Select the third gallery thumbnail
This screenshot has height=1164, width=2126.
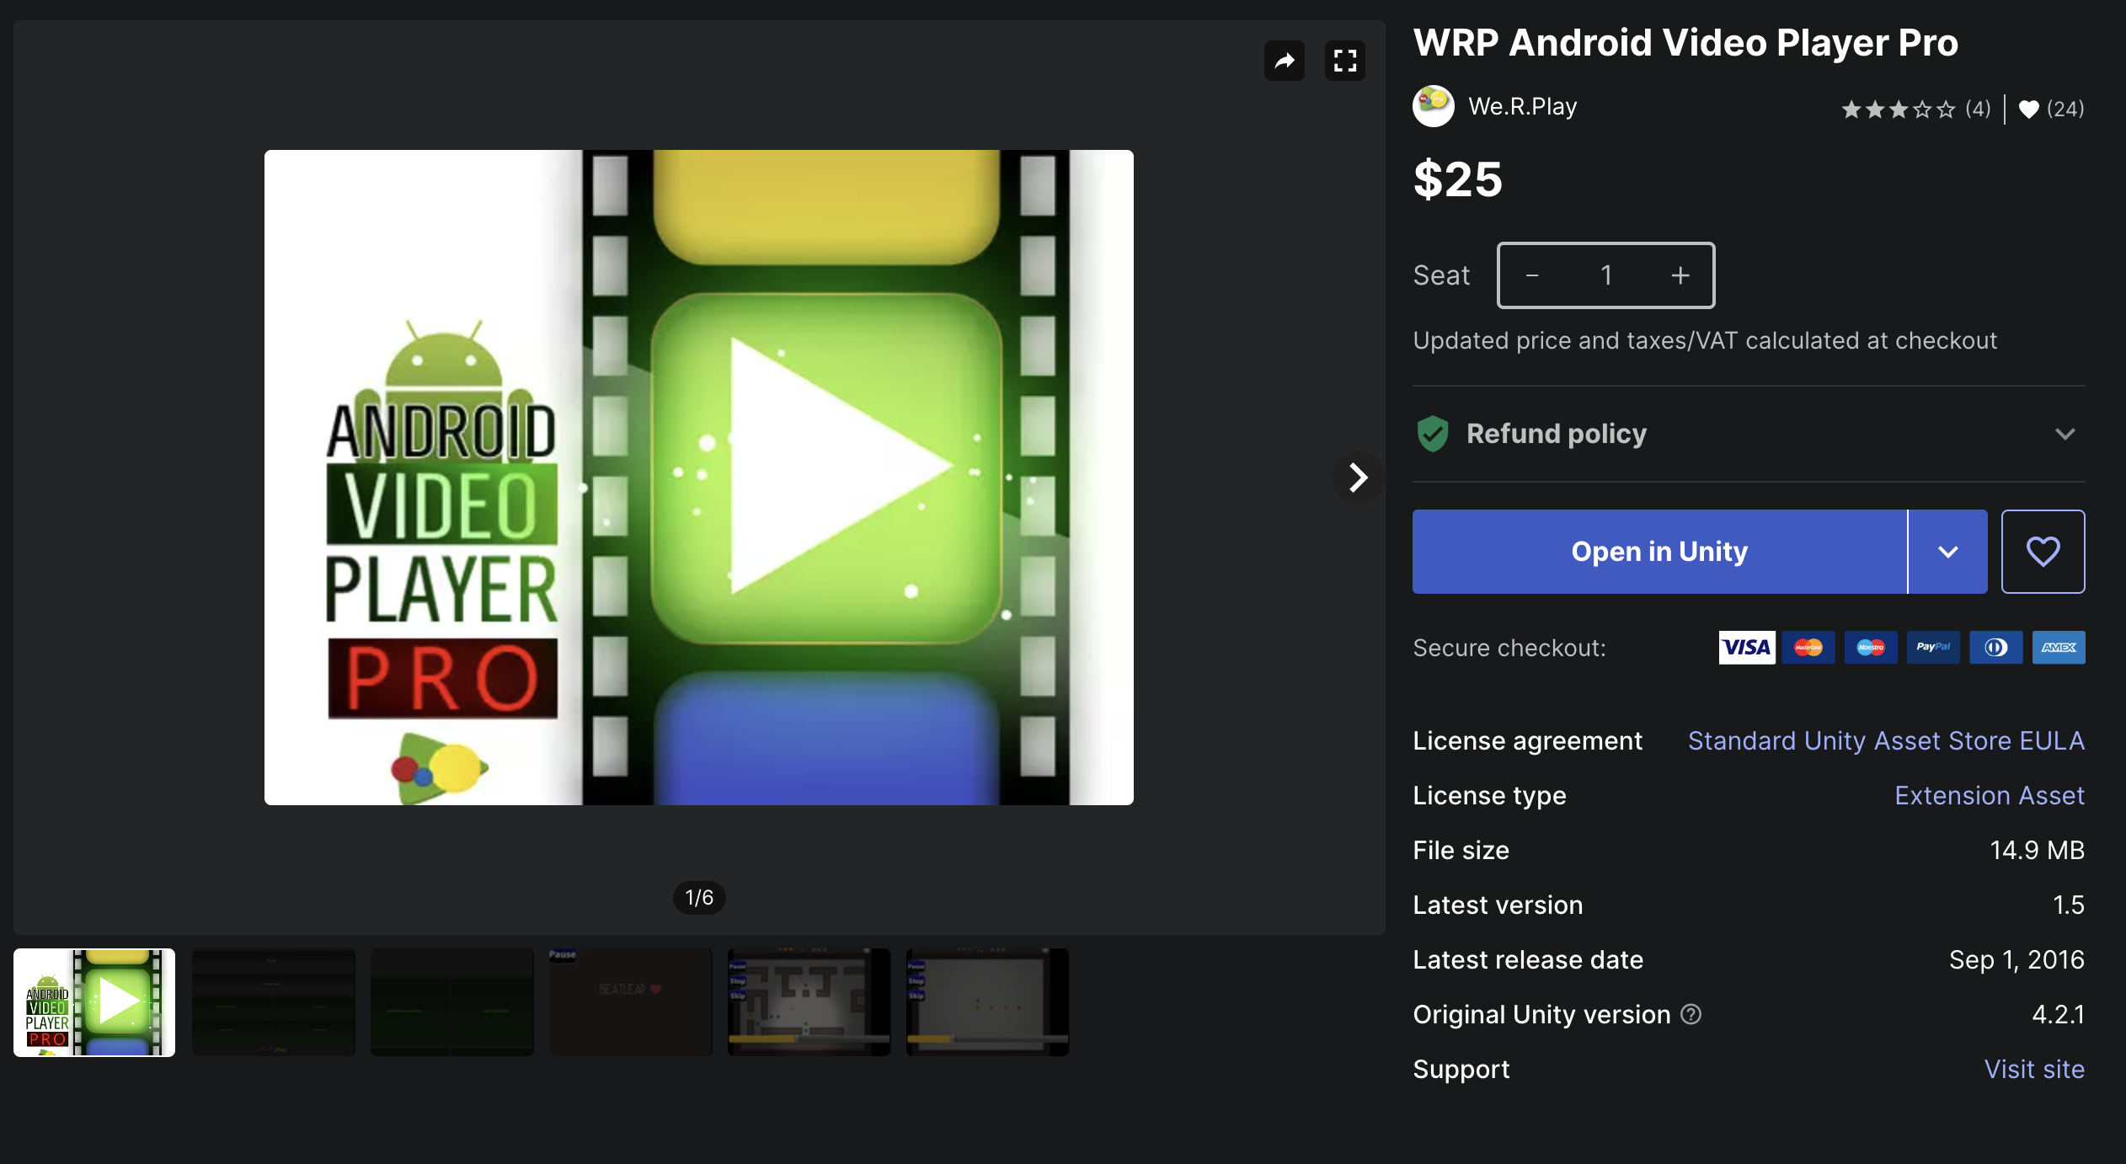click(x=452, y=1002)
